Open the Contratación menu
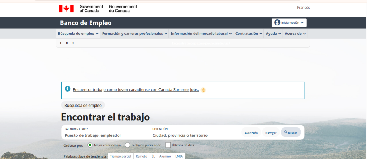This screenshot has height=159, width=367. (x=249, y=34)
